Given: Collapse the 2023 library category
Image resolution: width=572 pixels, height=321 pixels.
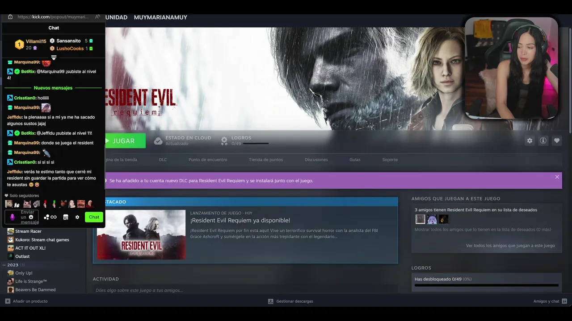Looking at the screenshot, I should (4, 265).
